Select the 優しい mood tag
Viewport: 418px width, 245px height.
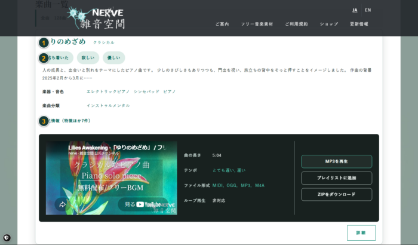(x=114, y=57)
